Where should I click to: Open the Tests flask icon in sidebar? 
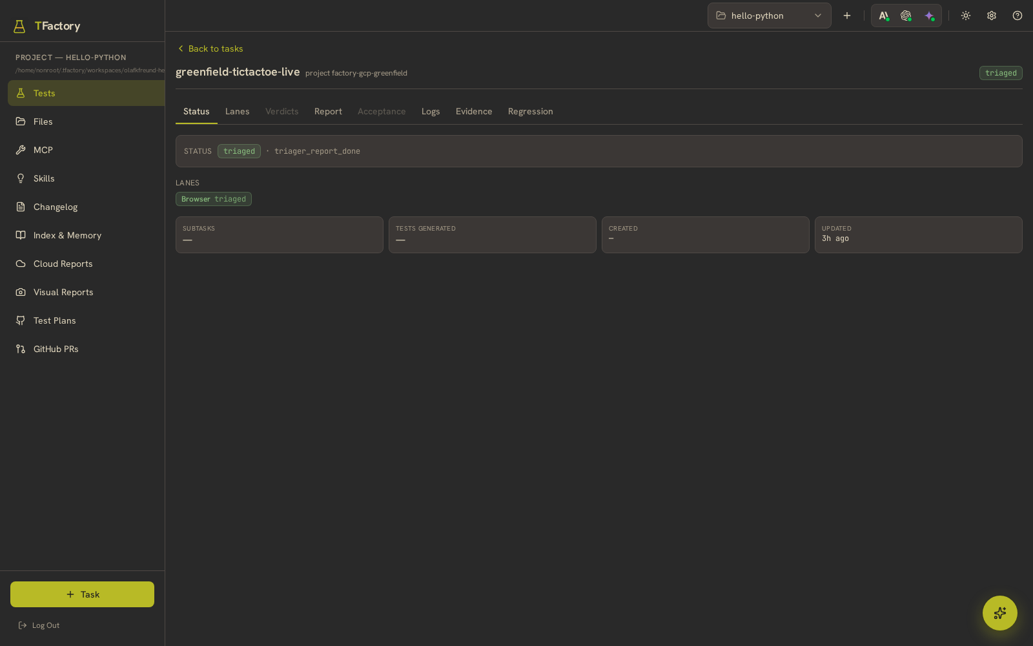click(21, 93)
